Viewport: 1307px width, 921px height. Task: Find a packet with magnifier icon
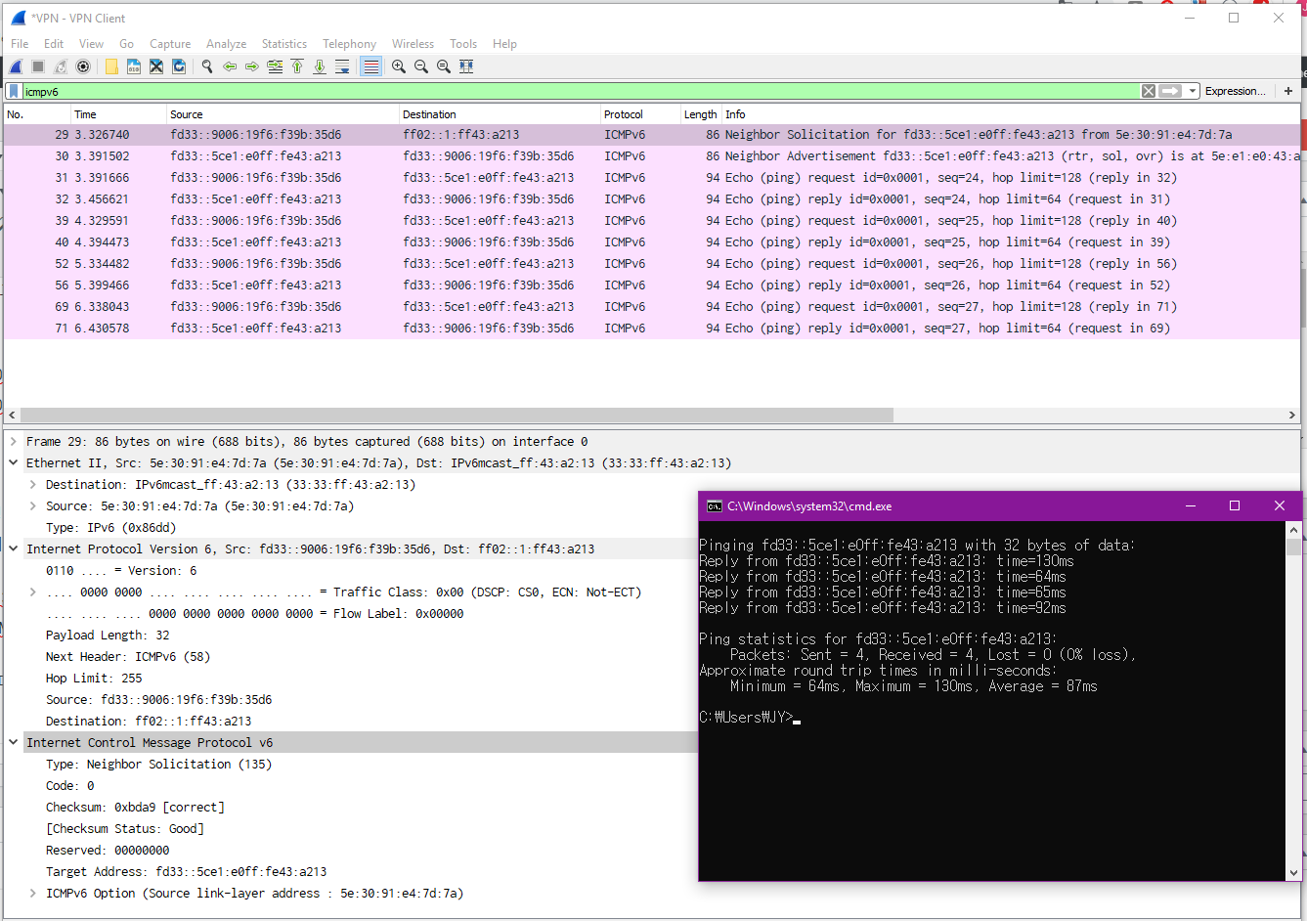(207, 66)
